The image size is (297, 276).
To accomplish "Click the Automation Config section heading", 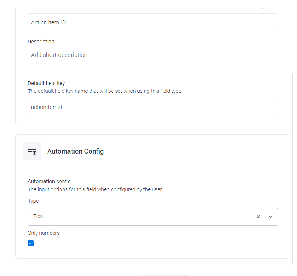I will click(75, 151).
